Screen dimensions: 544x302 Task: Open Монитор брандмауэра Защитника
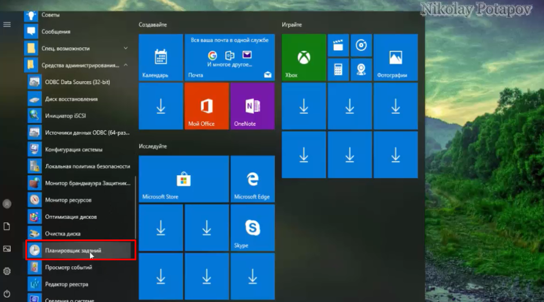pos(79,183)
